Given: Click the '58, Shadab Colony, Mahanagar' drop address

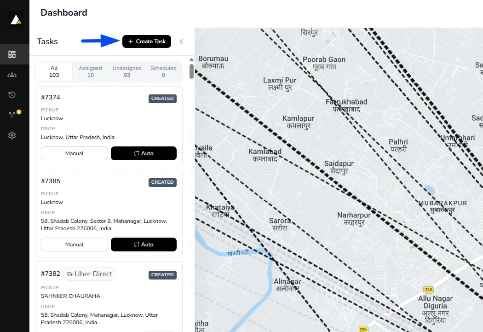Looking at the screenshot, I should tap(99, 319).
